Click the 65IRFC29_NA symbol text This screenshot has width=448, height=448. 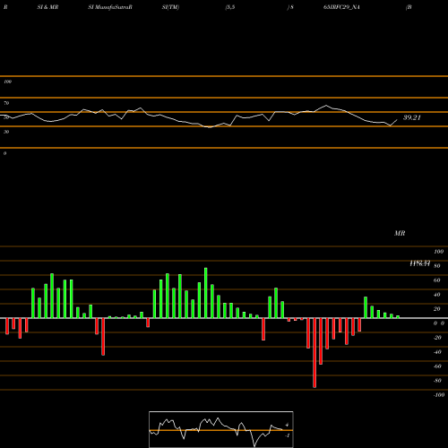[x=341, y=7]
